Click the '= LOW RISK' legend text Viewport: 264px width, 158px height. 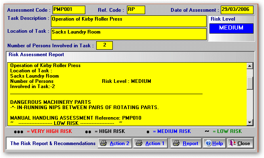click(227, 131)
